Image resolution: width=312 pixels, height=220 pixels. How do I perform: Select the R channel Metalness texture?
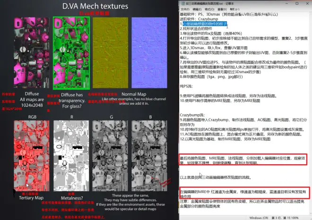point(71,156)
